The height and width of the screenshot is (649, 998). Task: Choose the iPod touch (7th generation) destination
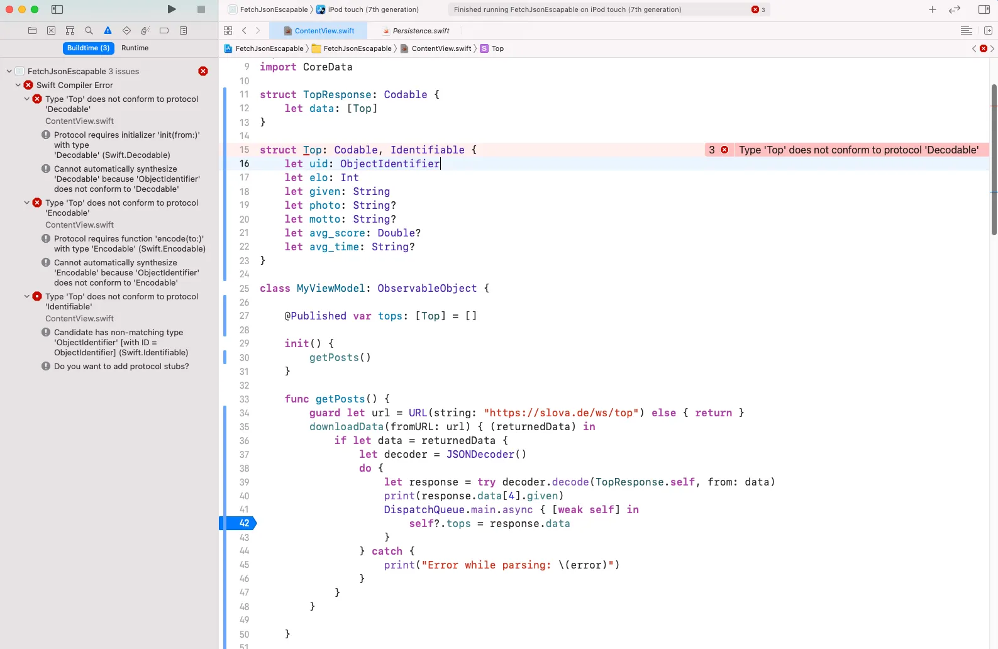pos(368,9)
